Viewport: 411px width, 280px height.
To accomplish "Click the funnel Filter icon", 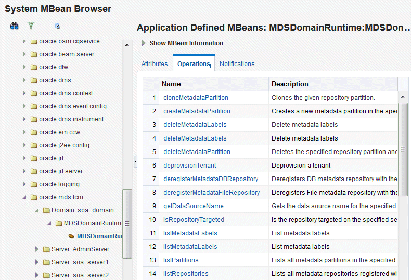I will click(31, 26).
